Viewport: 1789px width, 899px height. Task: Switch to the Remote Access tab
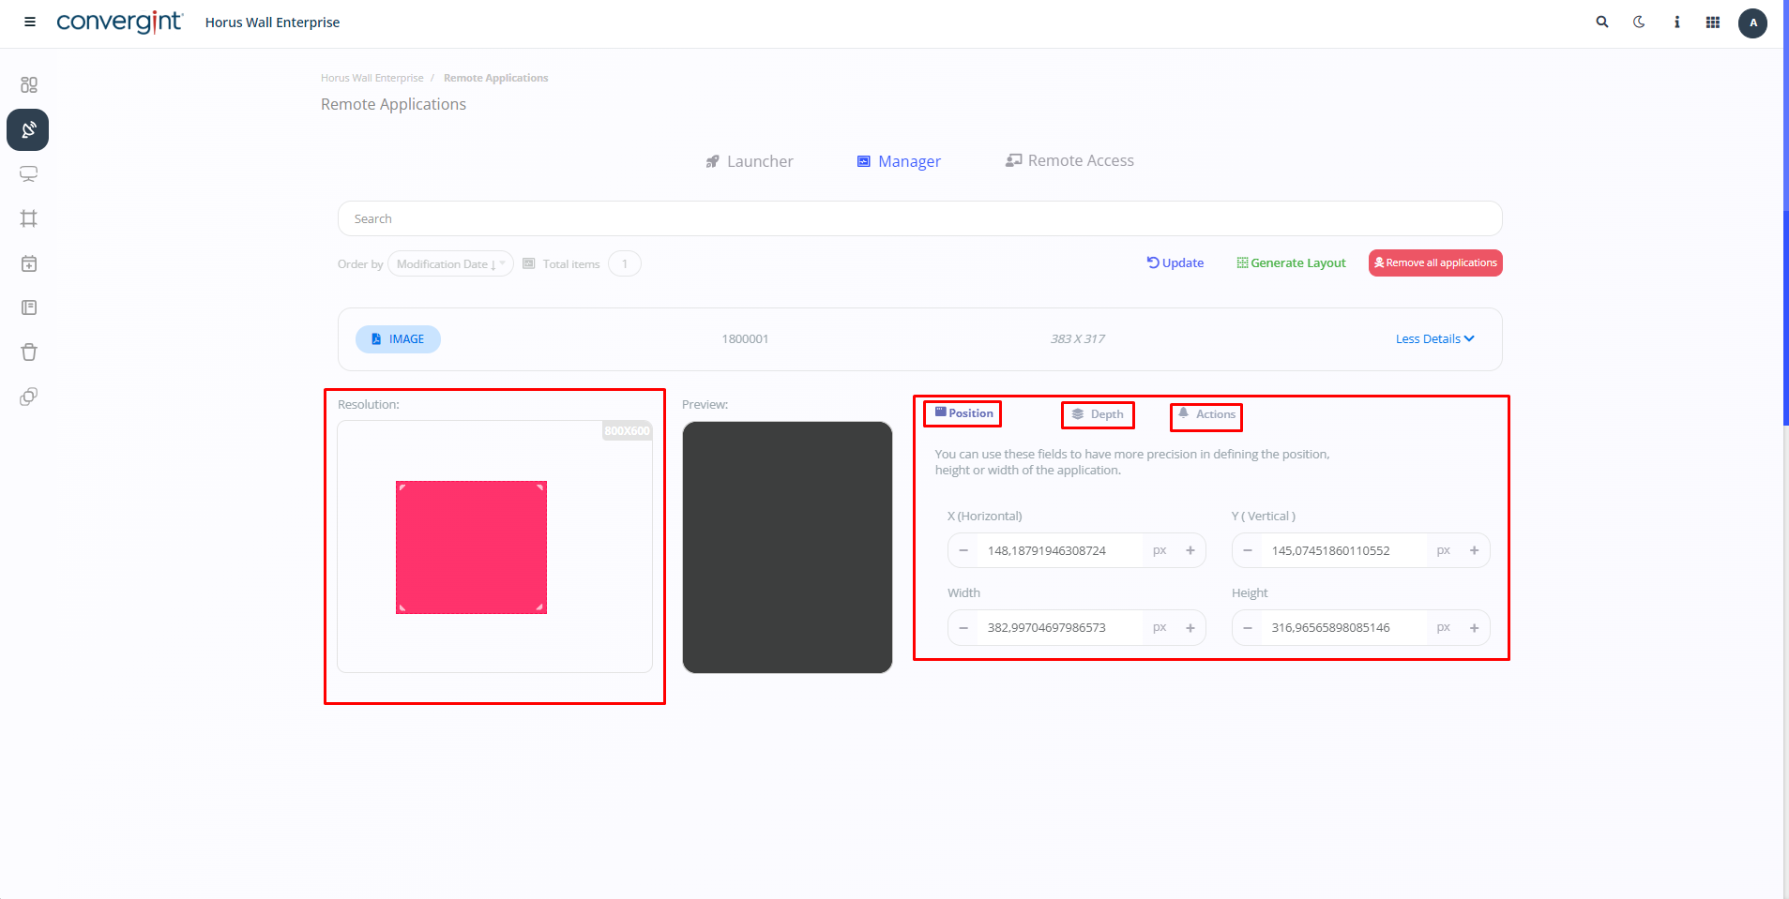pyautogui.click(x=1069, y=161)
